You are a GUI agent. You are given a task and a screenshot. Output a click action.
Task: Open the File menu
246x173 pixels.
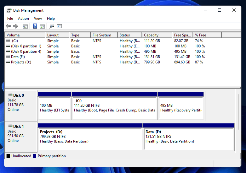click(x=10, y=19)
